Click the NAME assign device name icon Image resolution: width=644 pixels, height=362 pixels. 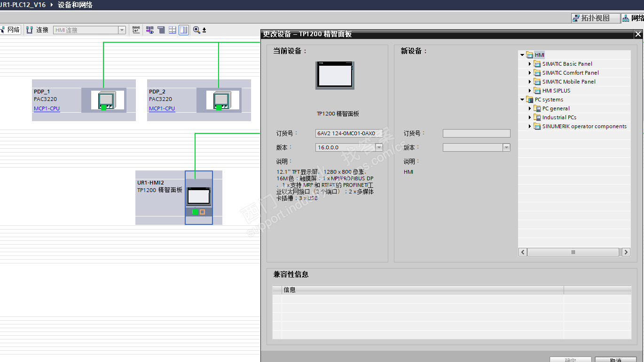coord(136,30)
